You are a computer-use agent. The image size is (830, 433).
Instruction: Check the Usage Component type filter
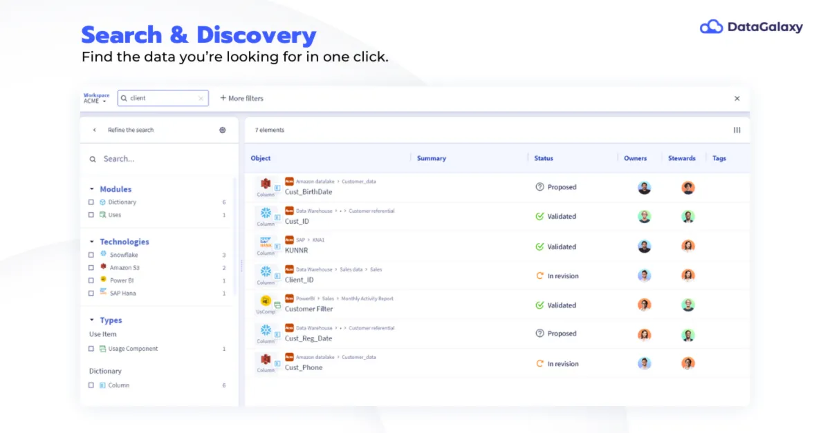pyautogui.click(x=91, y=349)
